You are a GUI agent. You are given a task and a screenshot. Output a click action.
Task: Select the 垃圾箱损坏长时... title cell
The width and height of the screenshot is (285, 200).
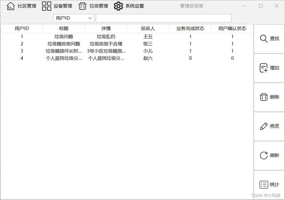tap(64, 51)
